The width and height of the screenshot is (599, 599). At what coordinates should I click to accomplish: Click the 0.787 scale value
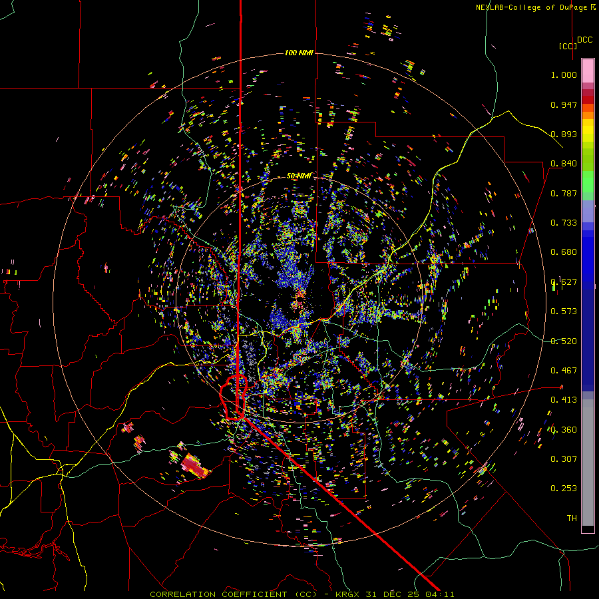[x=564, y=193]
